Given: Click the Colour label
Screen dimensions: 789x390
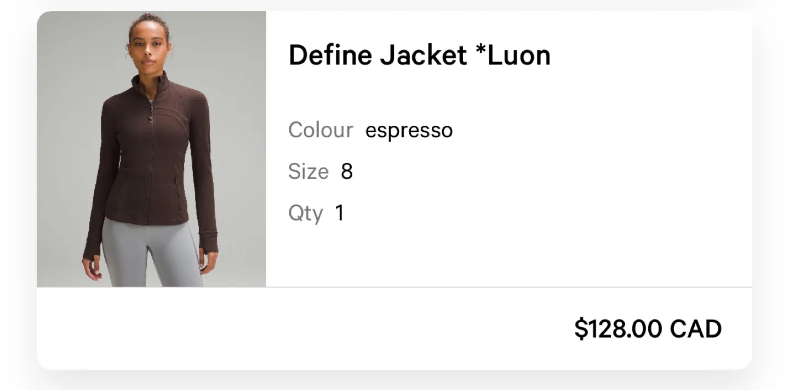Looking at the screenshot, I should point(321,130).
